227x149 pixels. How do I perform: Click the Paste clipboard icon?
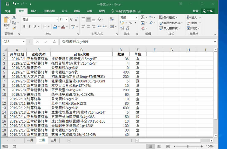click(7, 20)
